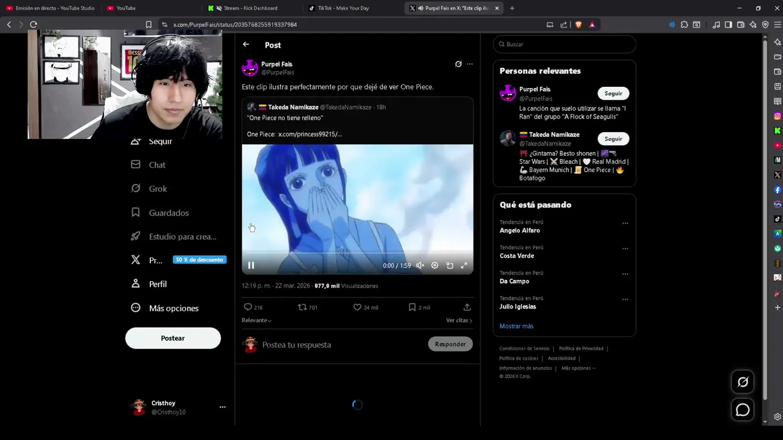Click the Responder button
Viewport: 783px width, 440px height.
coord(450,344)
